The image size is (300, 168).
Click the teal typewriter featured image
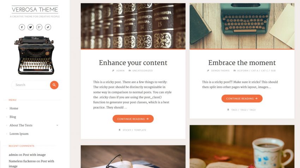(242, 26)
